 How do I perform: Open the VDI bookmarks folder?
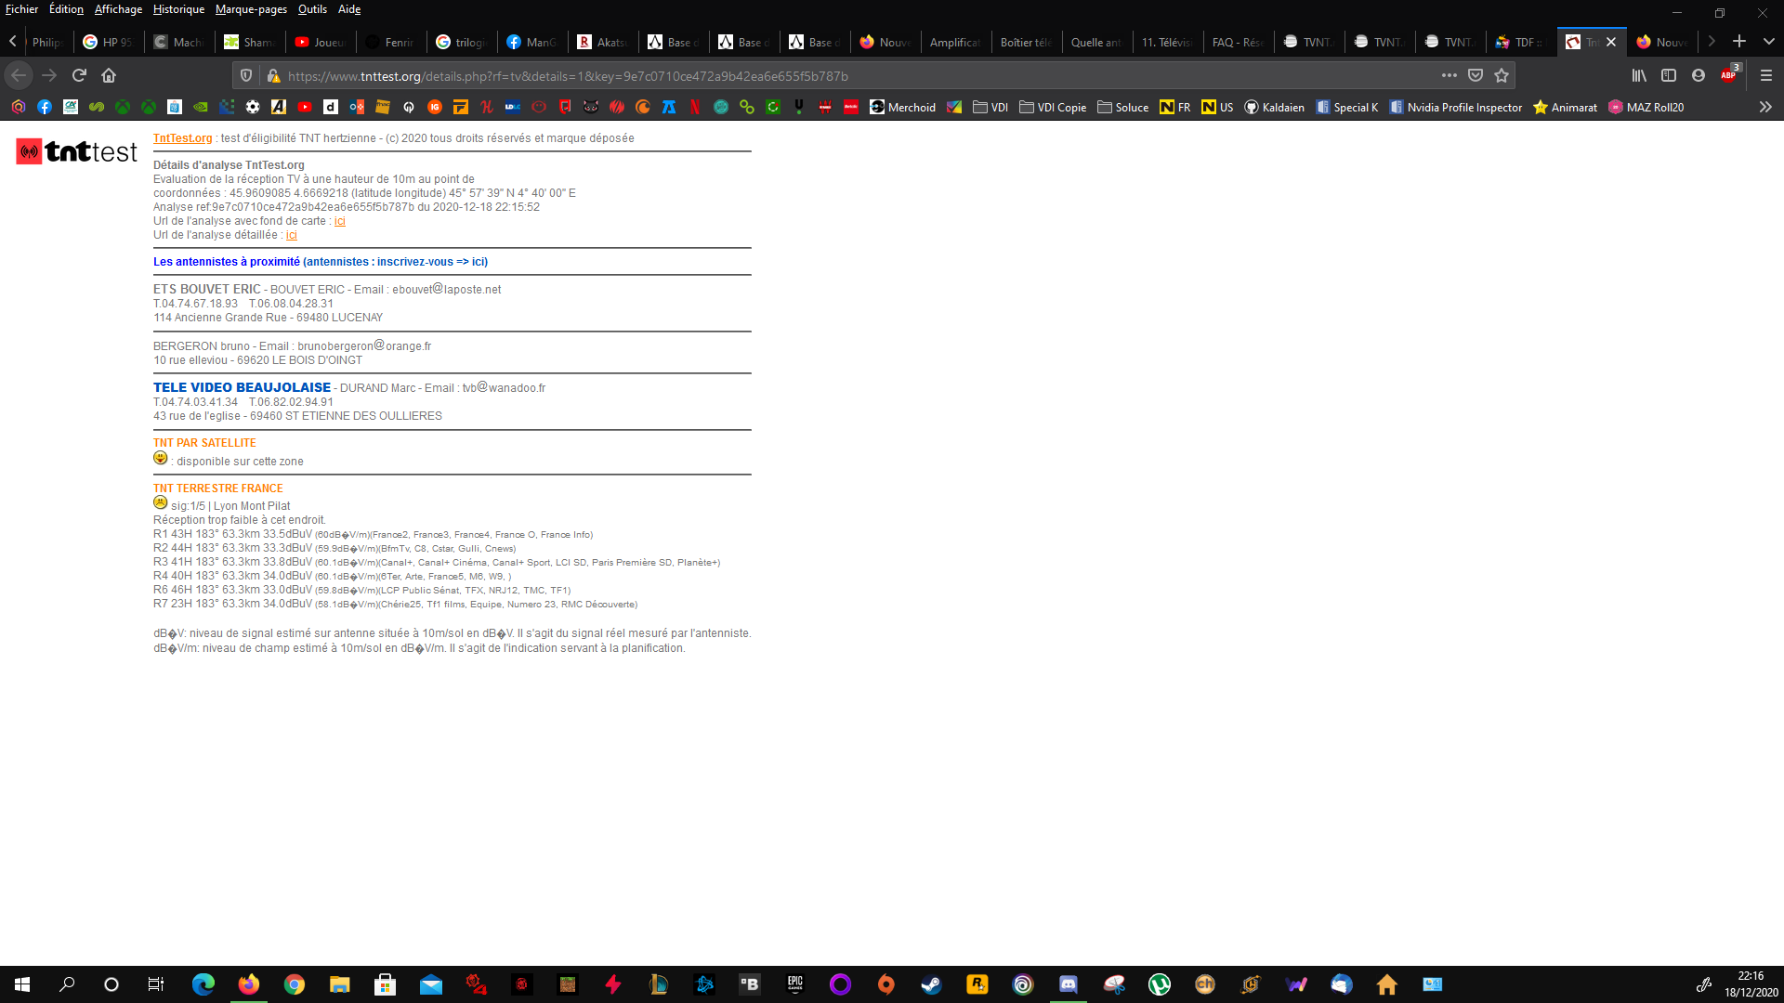(990, 107)
